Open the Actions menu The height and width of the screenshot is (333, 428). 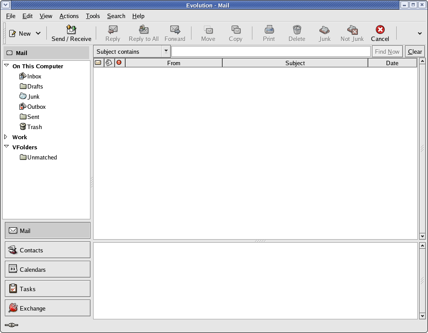coord(69,16)
